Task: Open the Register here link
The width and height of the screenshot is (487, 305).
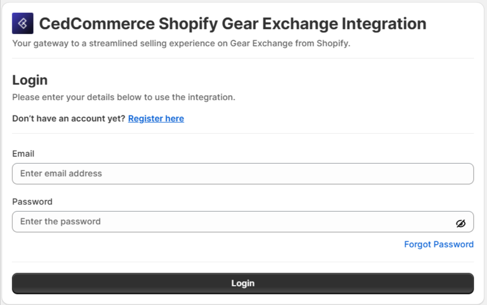Action: point(156,118)
